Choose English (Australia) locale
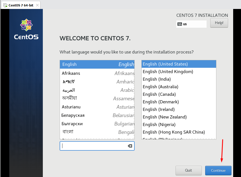The image size is (241, 177). tap(179, 87)
